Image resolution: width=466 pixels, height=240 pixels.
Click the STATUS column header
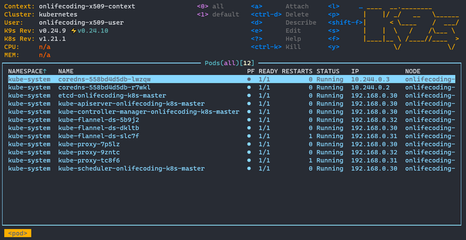point(328,71)
